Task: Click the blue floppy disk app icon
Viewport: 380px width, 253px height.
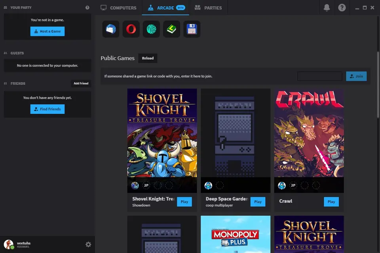Action: 192,29
